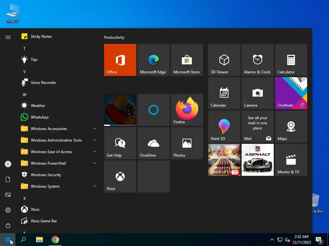Open the Photos tile

pyautogui.click(x=187, y=143)
